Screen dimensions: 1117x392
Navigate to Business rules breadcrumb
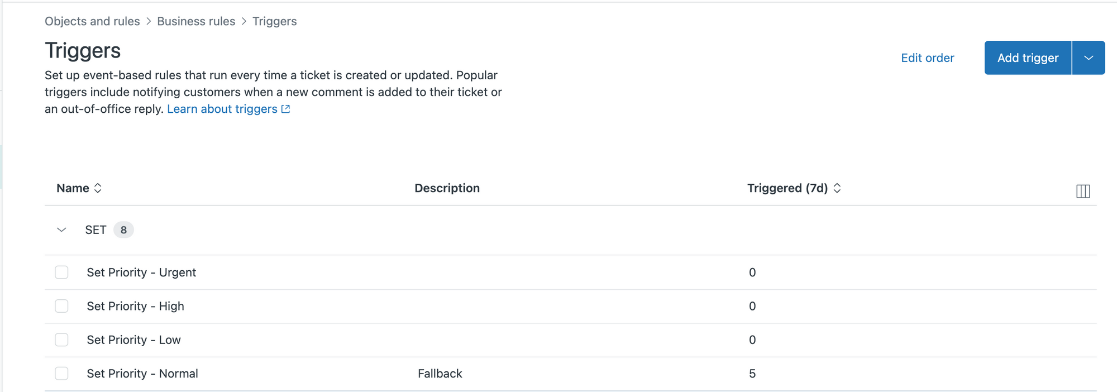[196, 21]
